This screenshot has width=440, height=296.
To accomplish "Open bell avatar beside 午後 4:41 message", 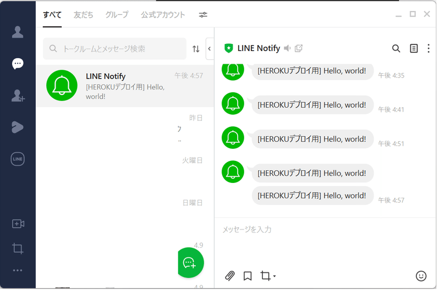I will point(233,103).
